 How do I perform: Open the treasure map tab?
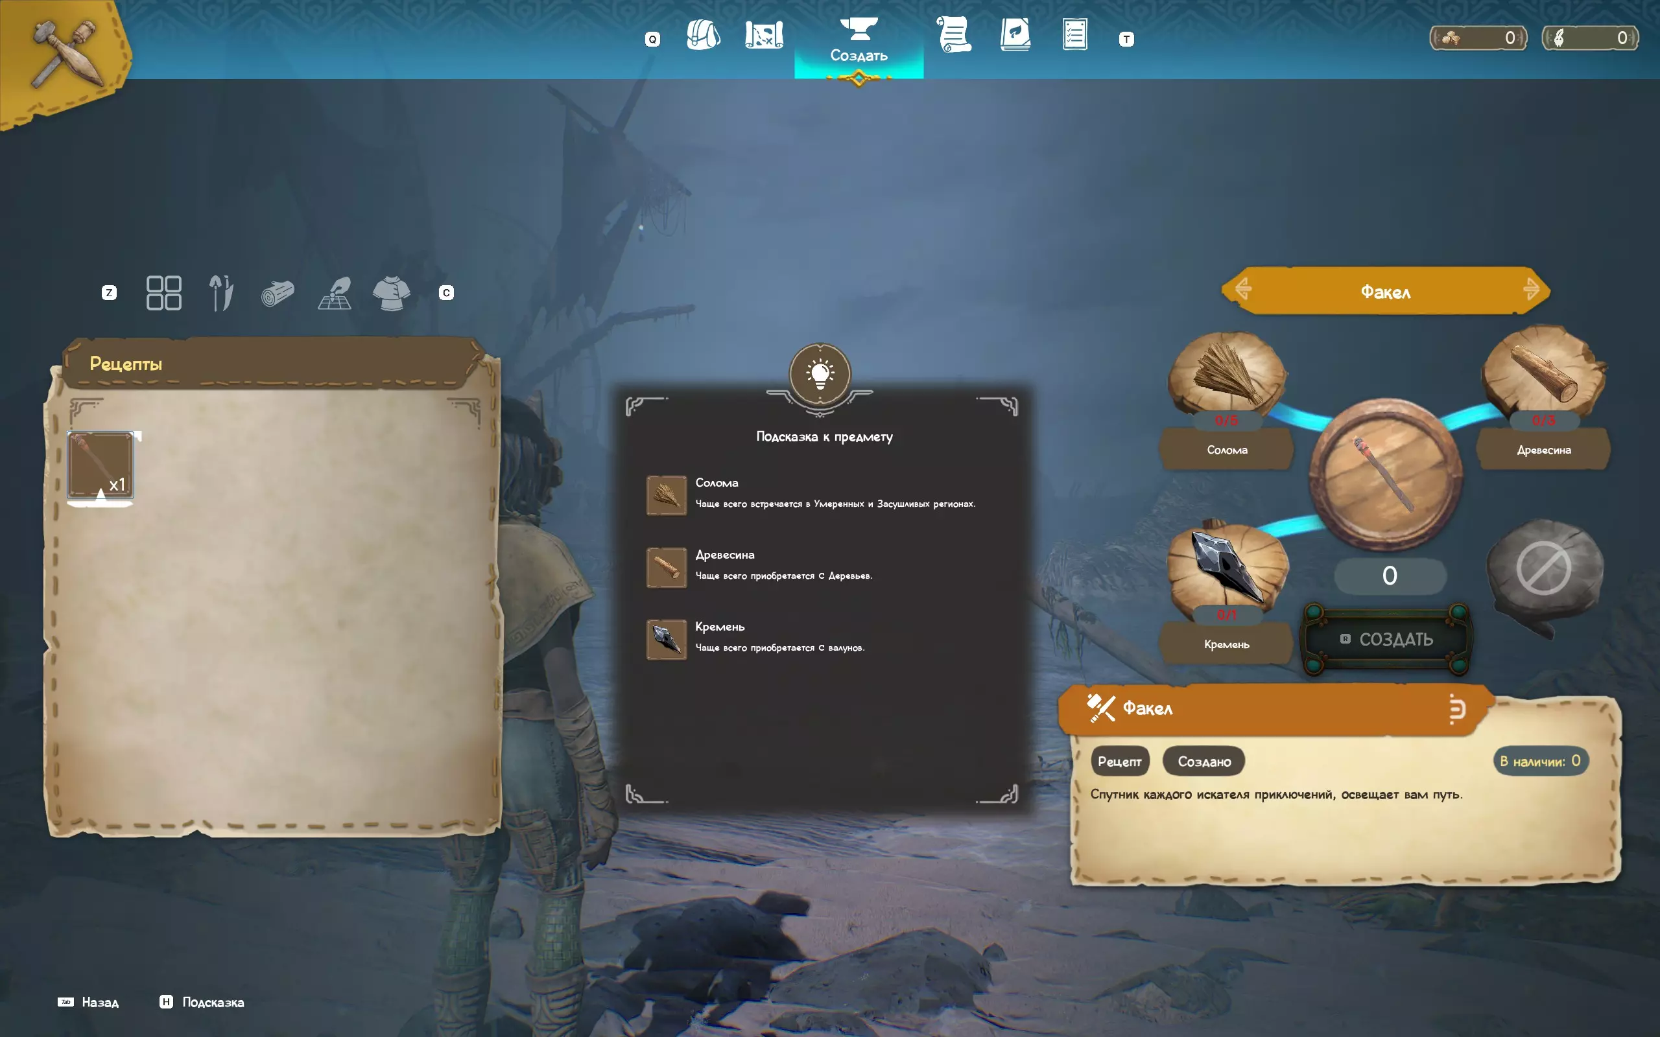[763, 34]
